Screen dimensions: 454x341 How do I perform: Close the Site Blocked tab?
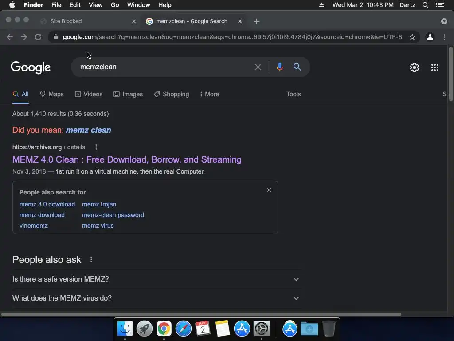click(x=133, y=21)
